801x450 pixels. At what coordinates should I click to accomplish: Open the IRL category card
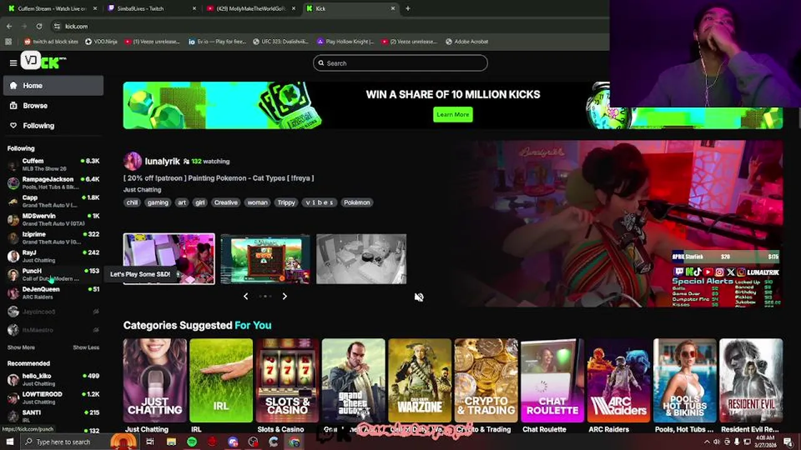221,381
